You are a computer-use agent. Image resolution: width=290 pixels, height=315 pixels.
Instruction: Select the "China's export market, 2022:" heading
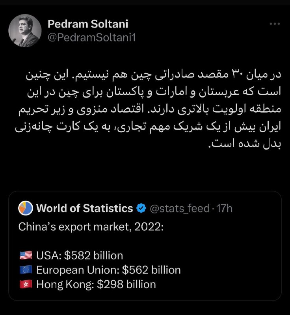(91, 227)
